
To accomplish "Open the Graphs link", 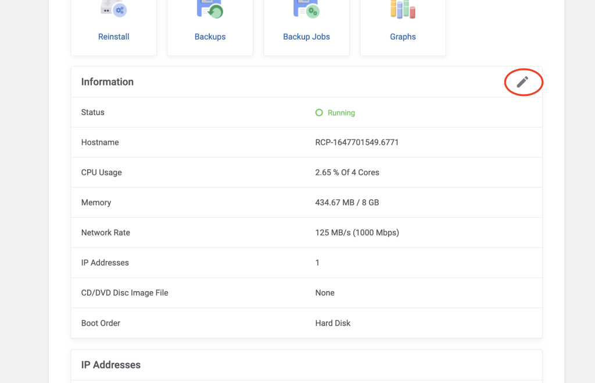I will [x=403, y=37].
